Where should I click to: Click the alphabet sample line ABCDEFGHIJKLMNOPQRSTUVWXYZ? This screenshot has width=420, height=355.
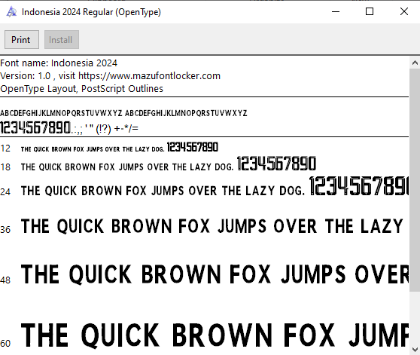click(123, 113)
